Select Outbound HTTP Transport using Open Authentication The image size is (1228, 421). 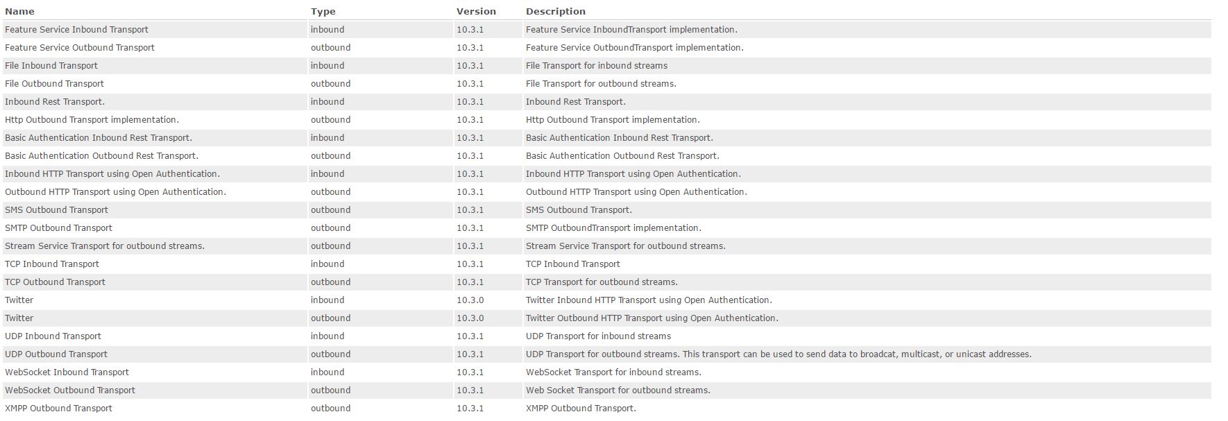point(115,192)
